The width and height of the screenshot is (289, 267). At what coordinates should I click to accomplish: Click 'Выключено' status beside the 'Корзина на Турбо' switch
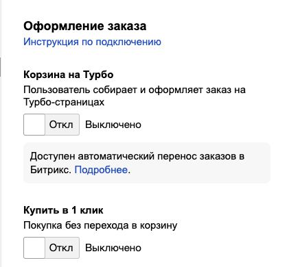click(113, 125)
